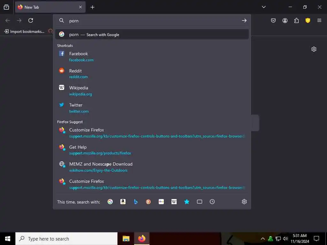Expand the list all tabs chevron
Image resolution: width=327 pixels, height=245 pixels.
click(263, 7)
